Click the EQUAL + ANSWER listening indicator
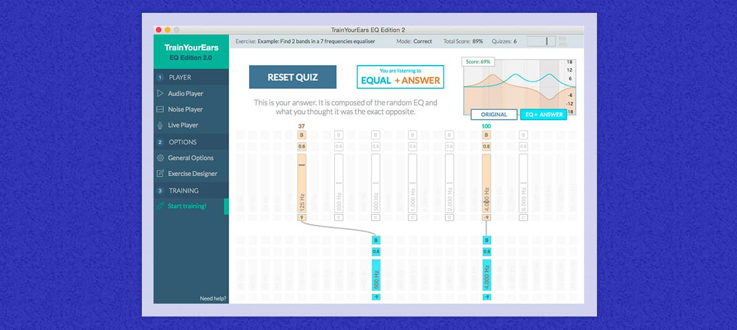The height and width of the screenshot is (330, 737). [400, 77]
